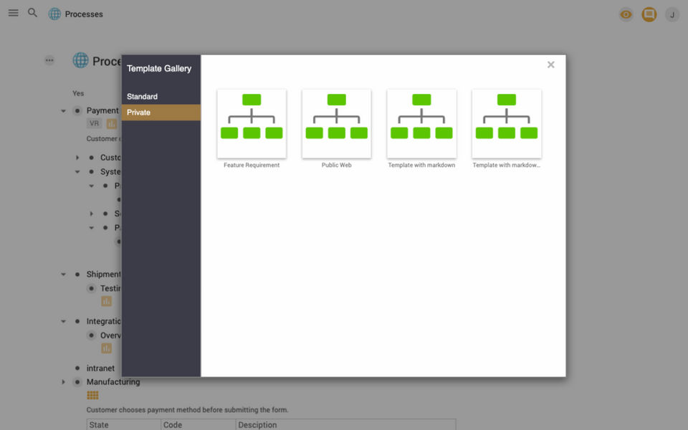Image resolution: width=688 pixels, height=430 pixels.
Task: Click the Template Gallery heading
Action: (159, 69)
